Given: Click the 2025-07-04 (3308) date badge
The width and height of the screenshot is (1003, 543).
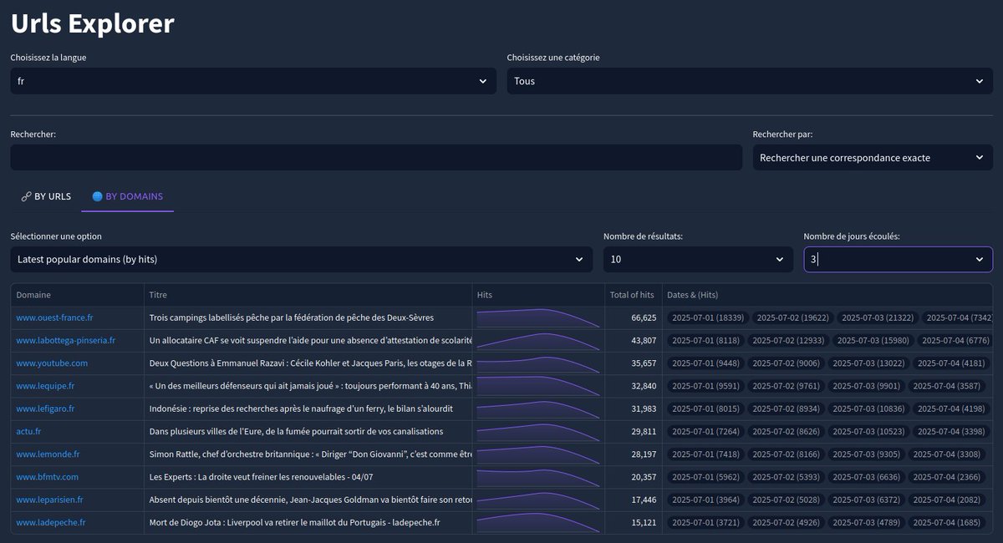Looking at the screenshot, I should [946, 454].
